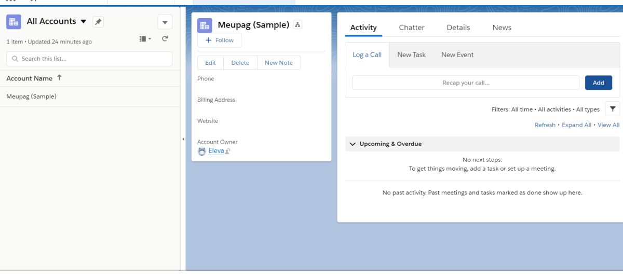Click the Phone field label
The image size is (623, 276).
tap(206, 79)
